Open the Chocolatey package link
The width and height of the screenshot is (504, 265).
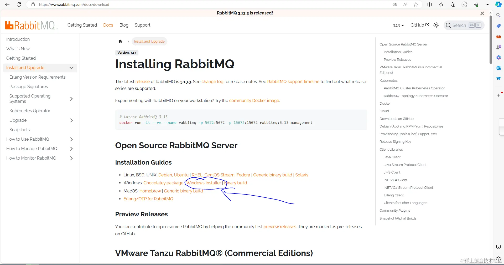click(163, 183)
